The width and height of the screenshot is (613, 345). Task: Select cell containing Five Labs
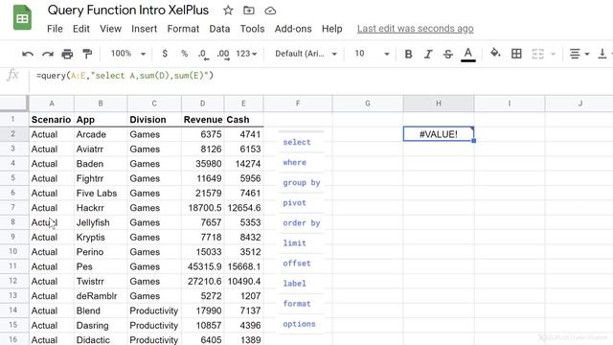(x=101, y=194)
